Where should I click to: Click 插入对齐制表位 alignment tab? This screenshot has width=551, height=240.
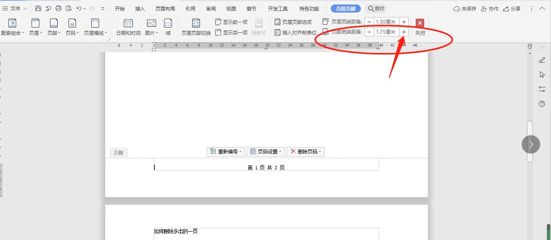(295, 32)
